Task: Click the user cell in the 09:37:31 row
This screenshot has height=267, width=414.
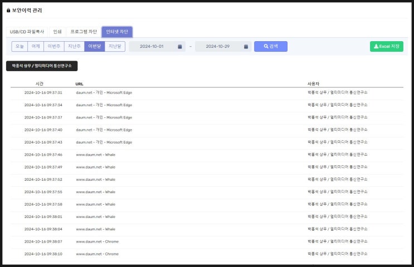Action: [x=338, y=92]
